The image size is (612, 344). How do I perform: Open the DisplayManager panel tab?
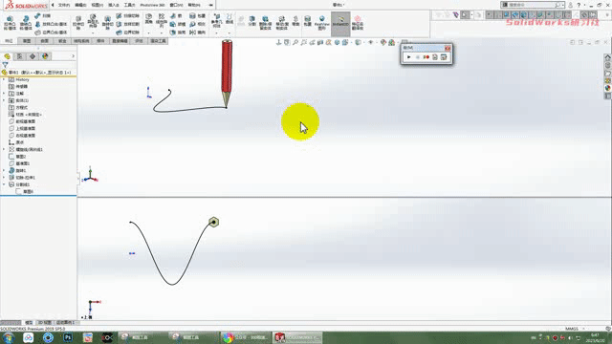tap(45, 56)
